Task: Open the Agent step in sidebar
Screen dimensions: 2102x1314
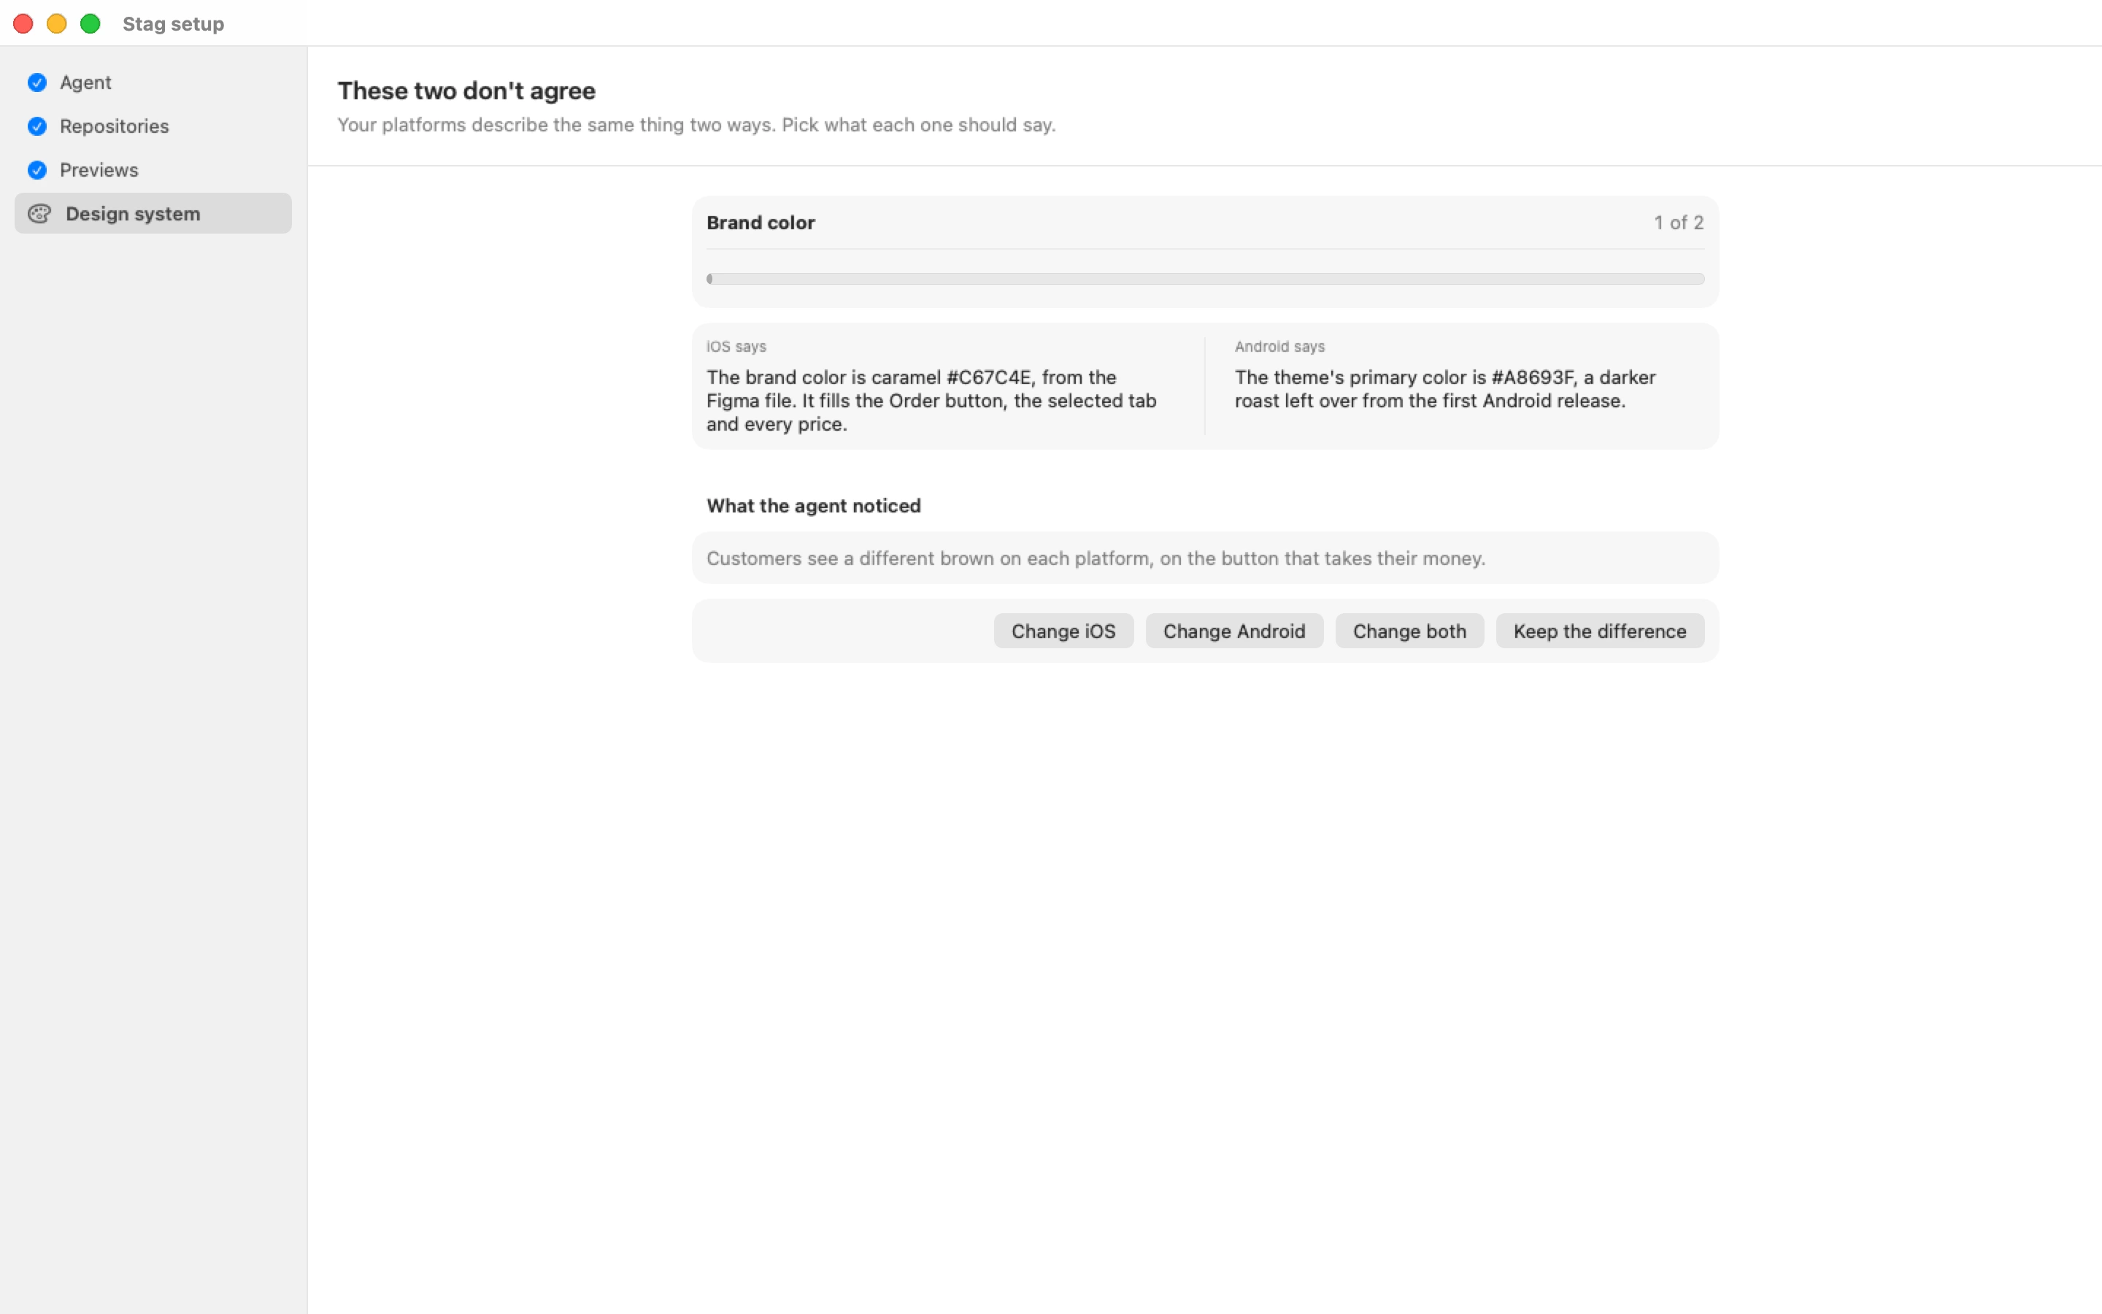Action: tap(153, 82)
